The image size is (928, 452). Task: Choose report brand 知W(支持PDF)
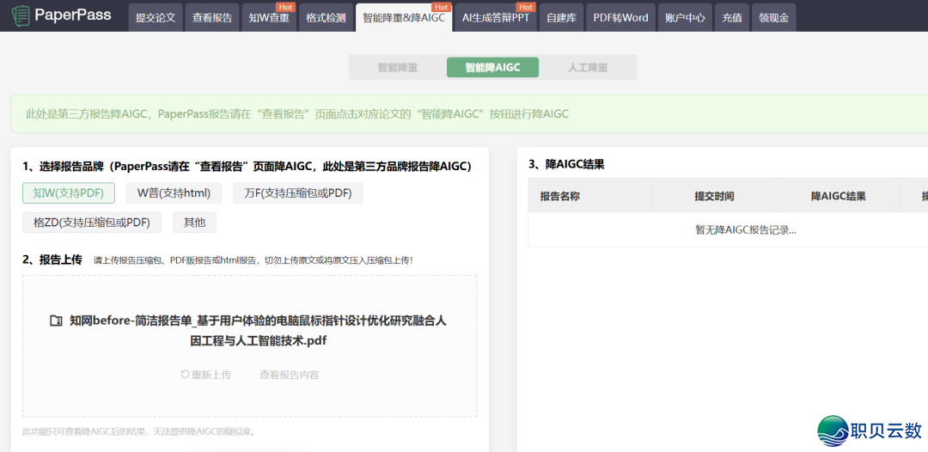tap(69, 192)
